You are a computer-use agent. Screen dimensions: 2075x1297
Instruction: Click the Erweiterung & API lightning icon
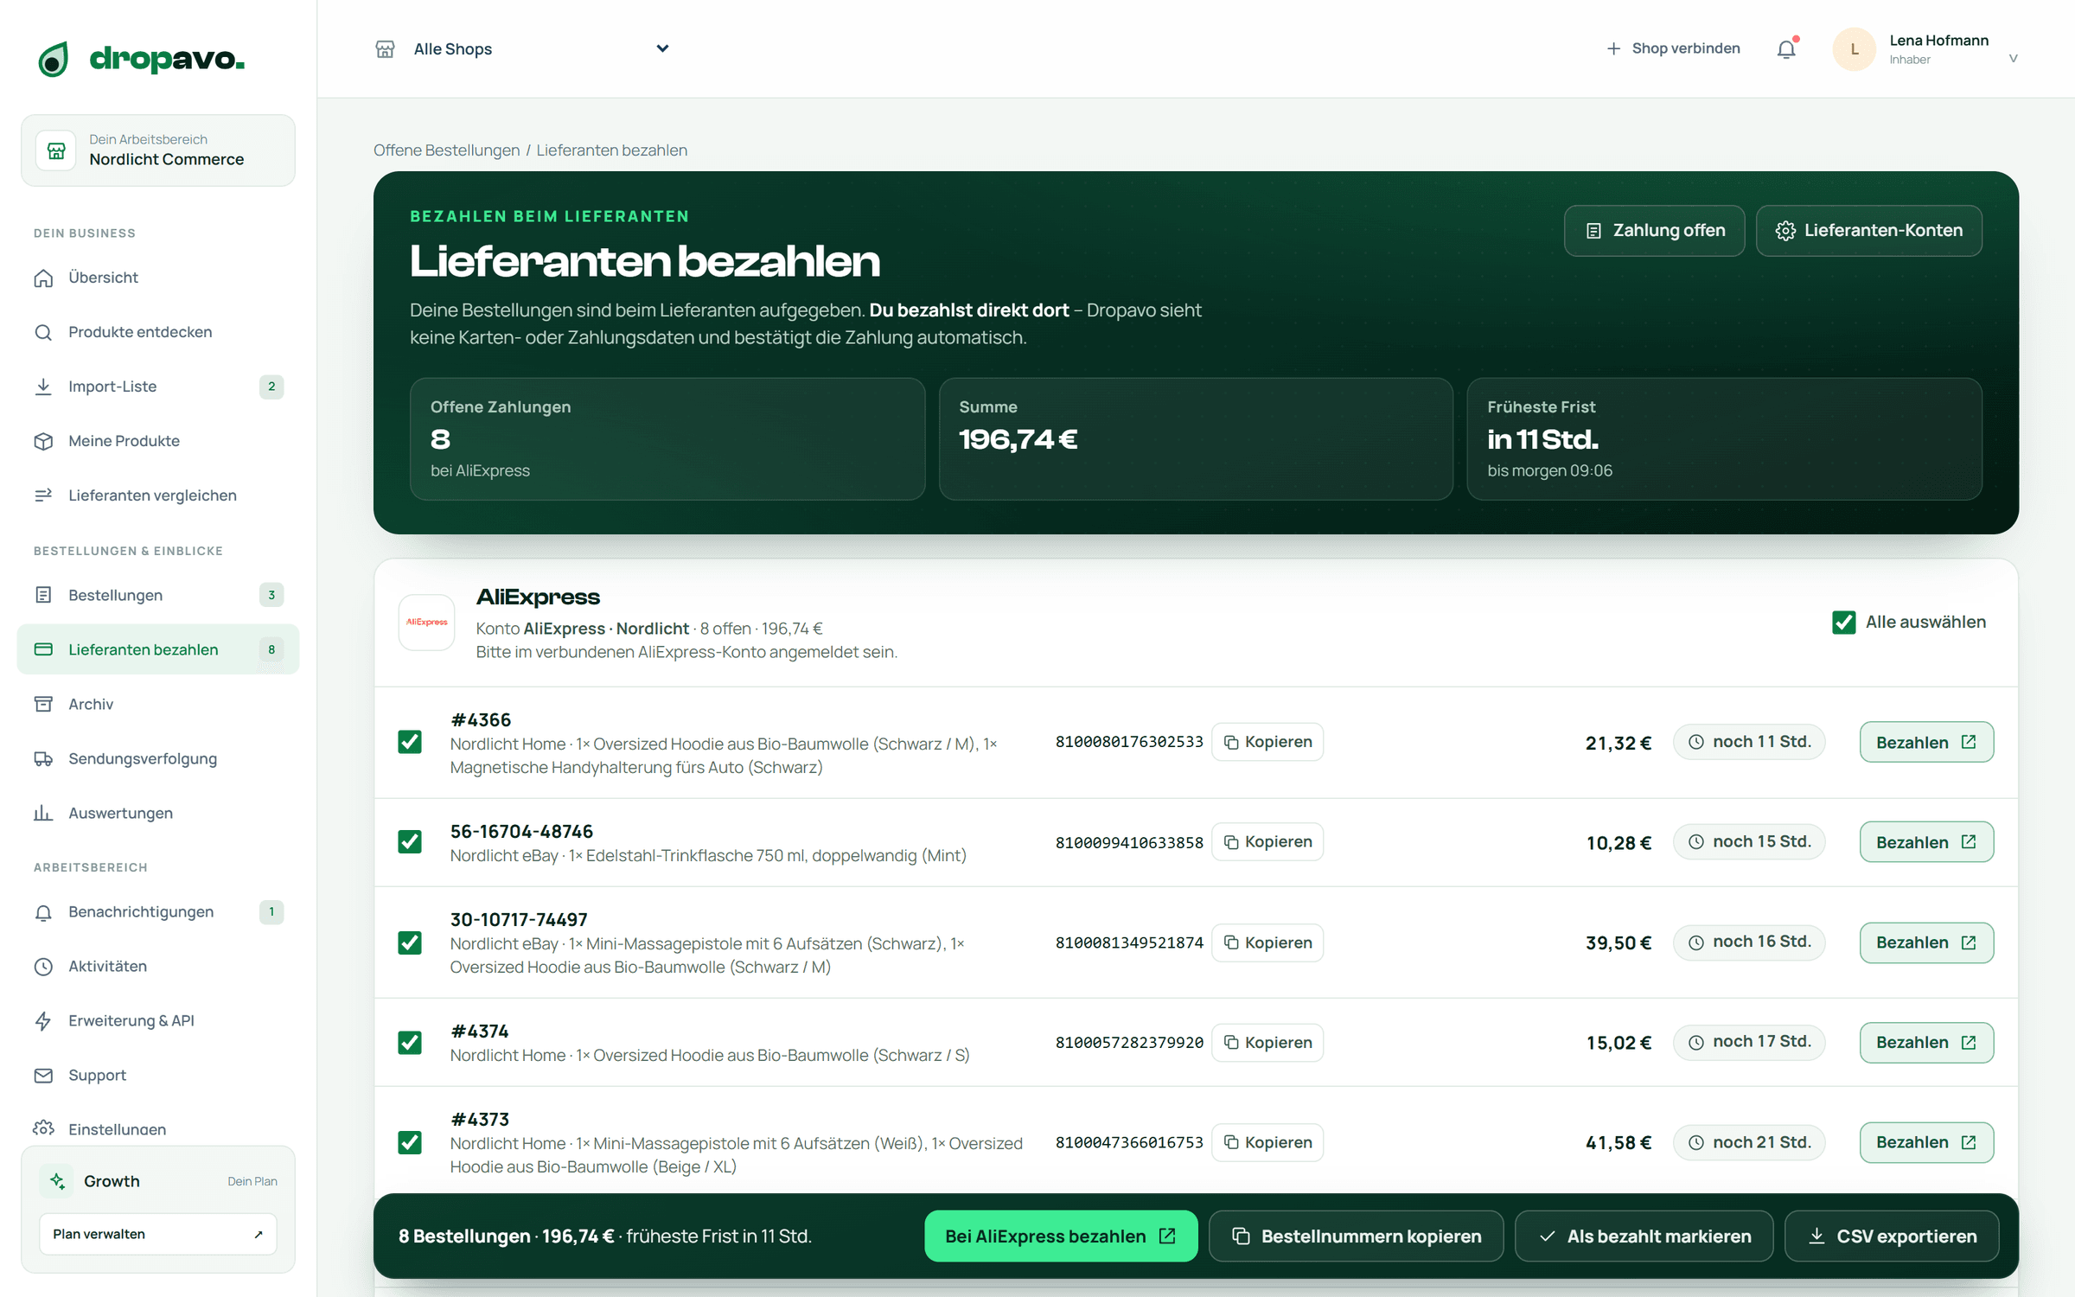(43, 1020)
